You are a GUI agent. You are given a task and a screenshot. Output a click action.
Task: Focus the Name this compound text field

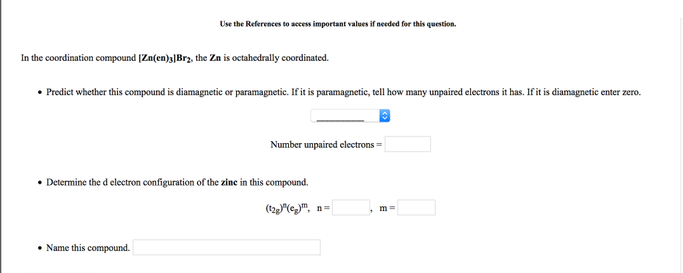pos(227,248)
